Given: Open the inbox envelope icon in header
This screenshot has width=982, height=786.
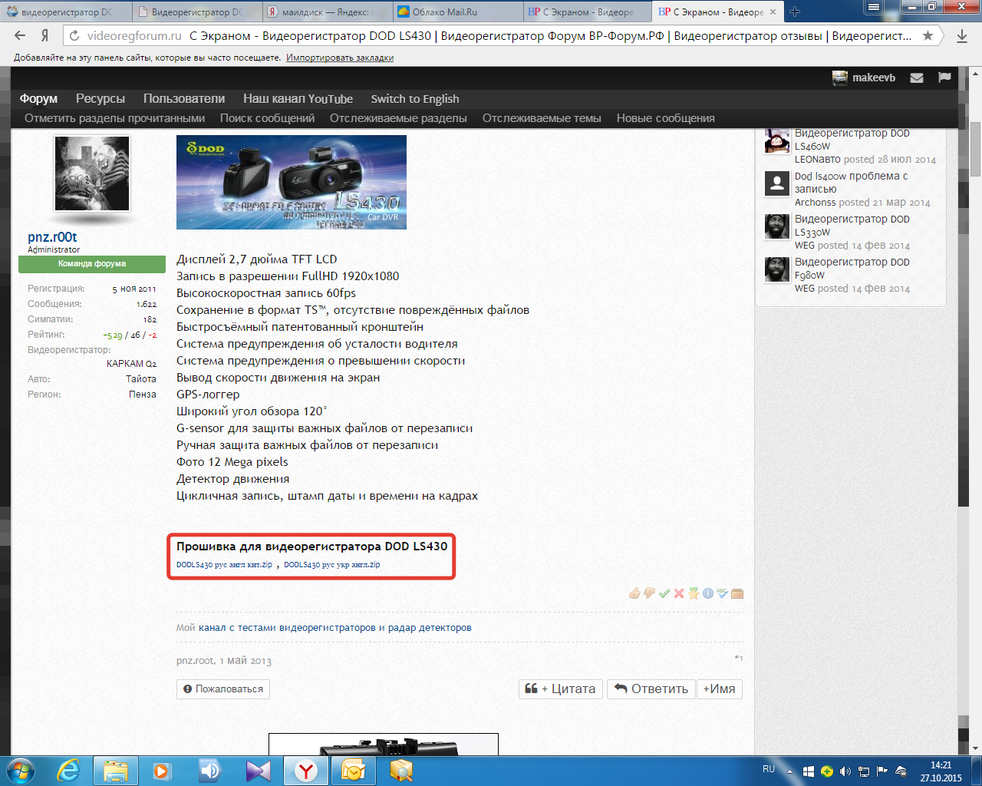Looking at the screenshot, I should [916, 78].
